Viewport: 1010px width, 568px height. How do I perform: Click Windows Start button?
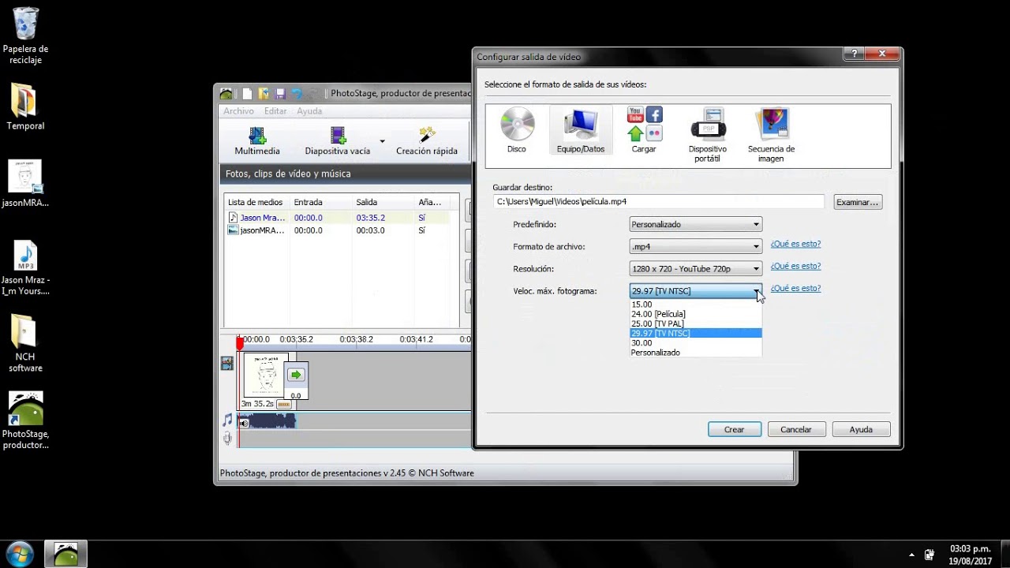tap(19, 554)
